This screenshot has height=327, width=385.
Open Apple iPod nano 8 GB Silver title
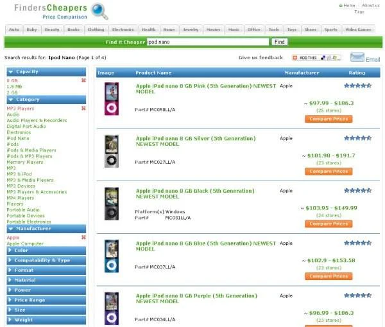[x=196, y=141]
